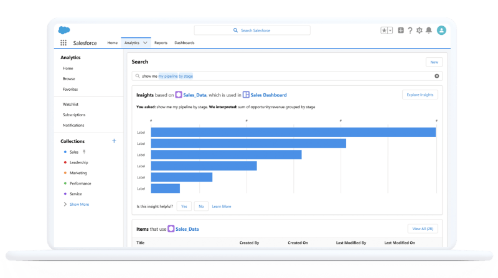The width and height of the screenshot is (498, 278).
Task: Click the View All (28) button
Action: [x=423, y=228]
